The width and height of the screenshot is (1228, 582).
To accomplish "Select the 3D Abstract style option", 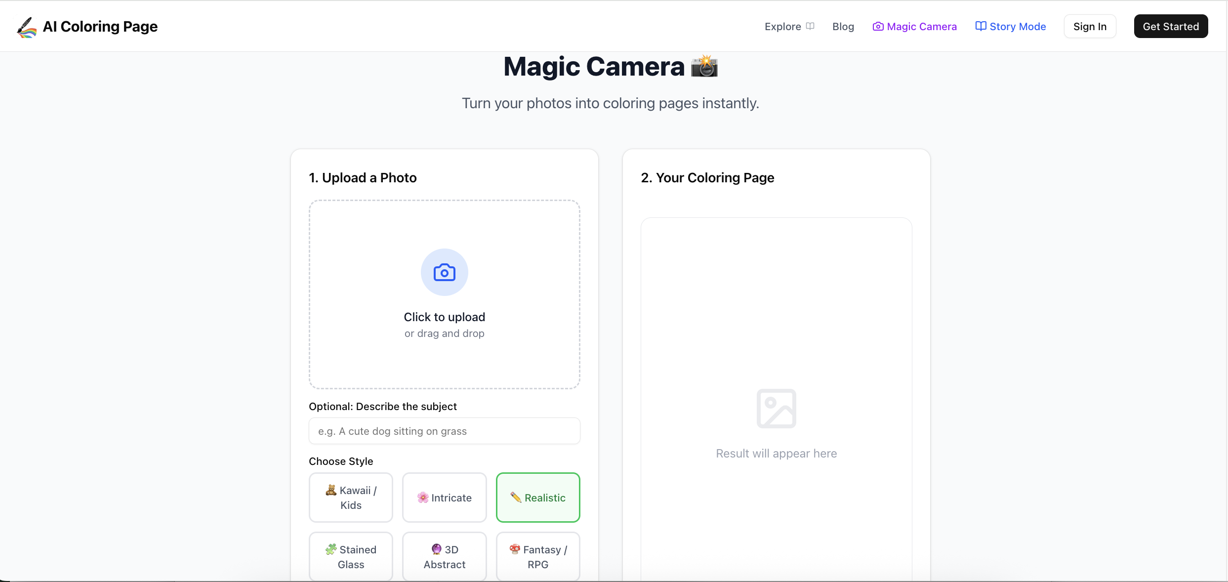I will pos(444,556).
